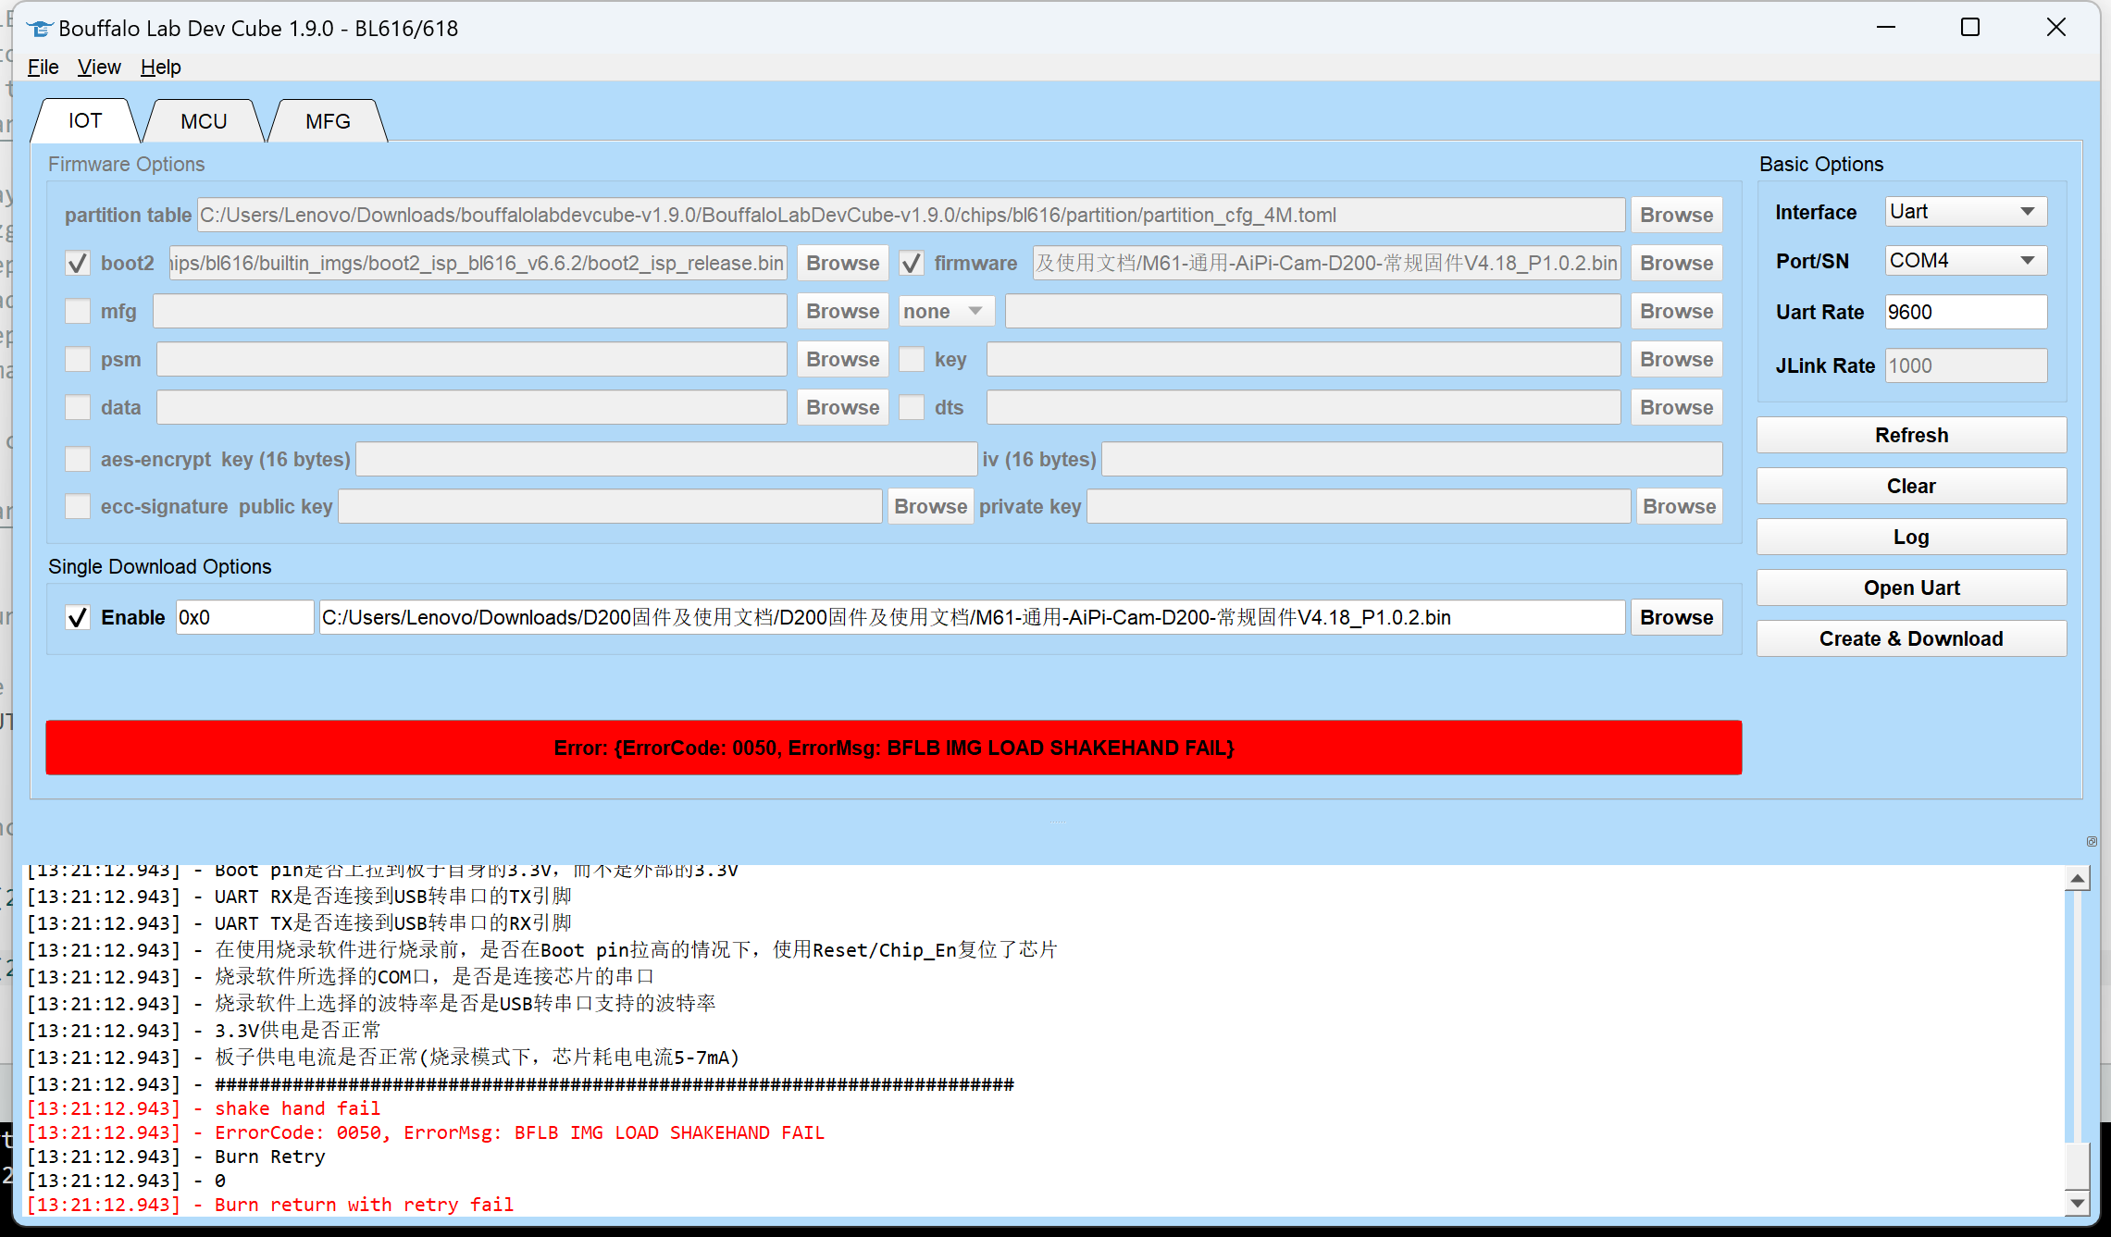Browse for dts file
The height and width of the screenshot is (1237, 2111).
(1676, 408)
